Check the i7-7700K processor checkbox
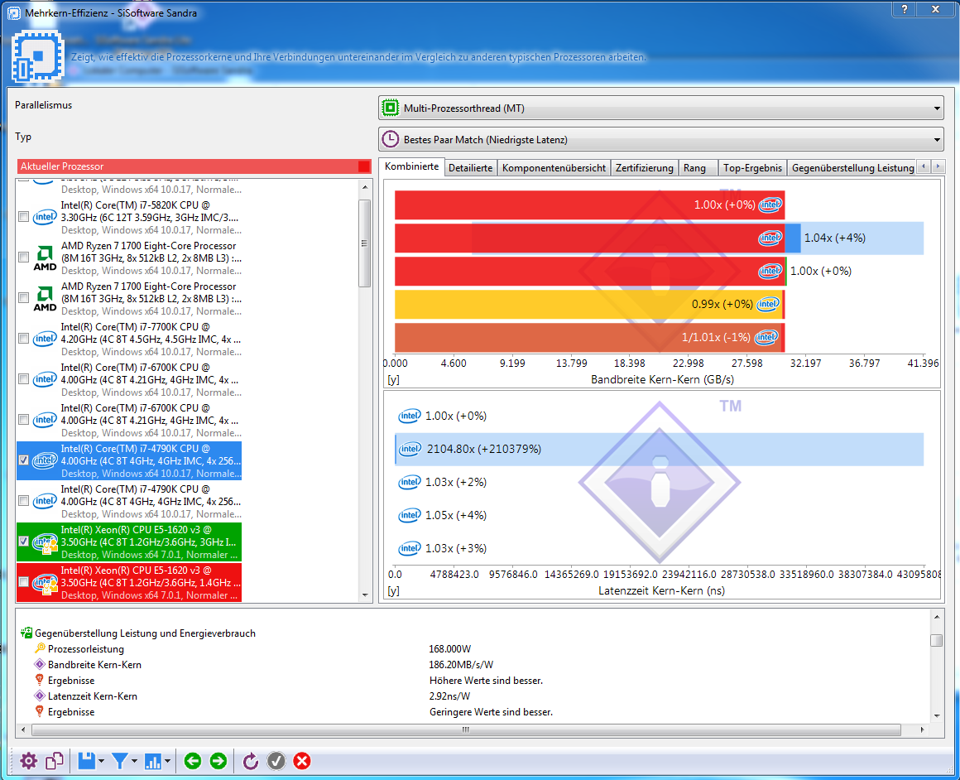 point(23,338)
